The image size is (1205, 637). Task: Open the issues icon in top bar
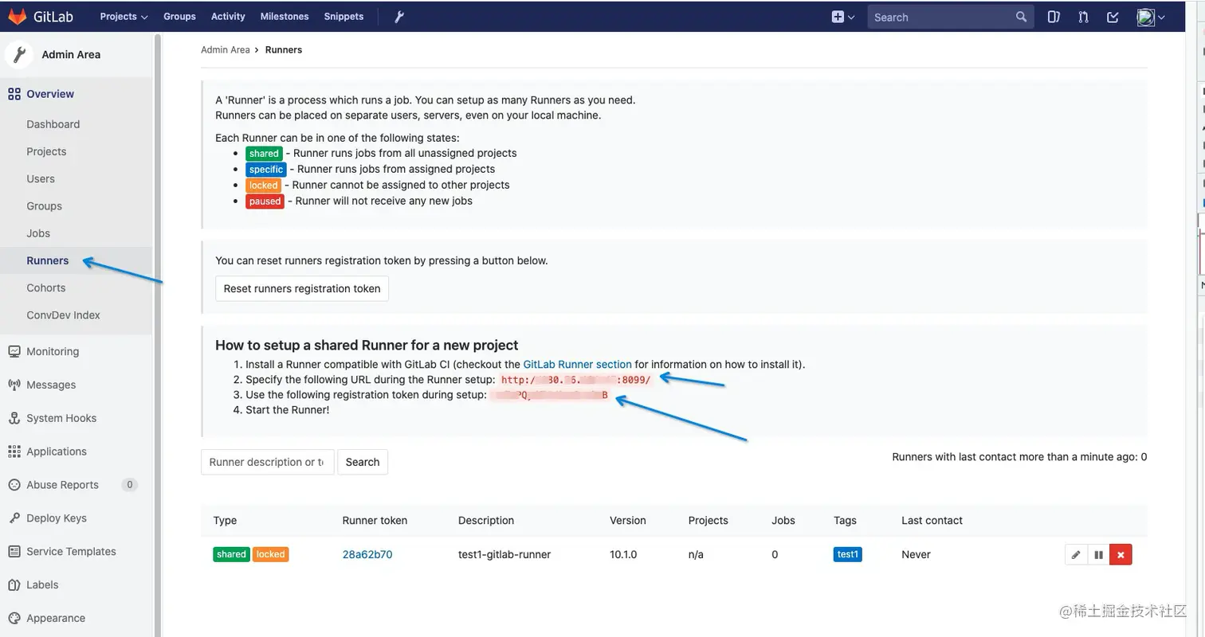pyautogui.click(x=1054, y=17)
